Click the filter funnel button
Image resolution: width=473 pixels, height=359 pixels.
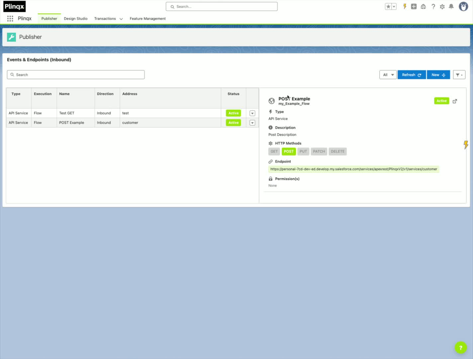(x=459, y=75)
